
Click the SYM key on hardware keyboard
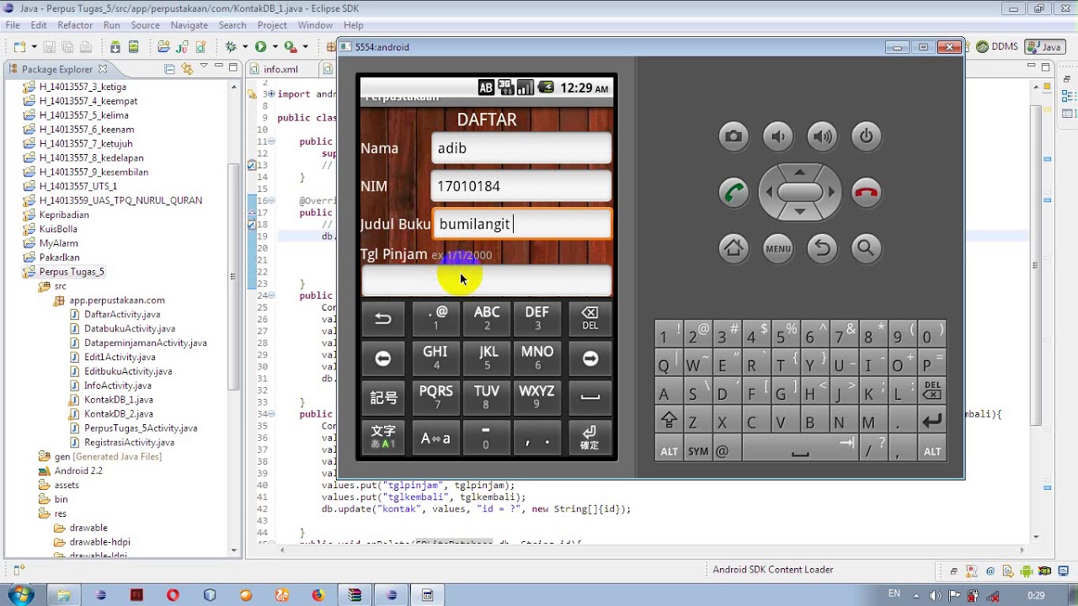coord(698,451)
